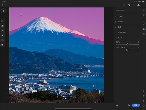
Task: Open the edit sliders panel icon
Action: pos(144,10)
